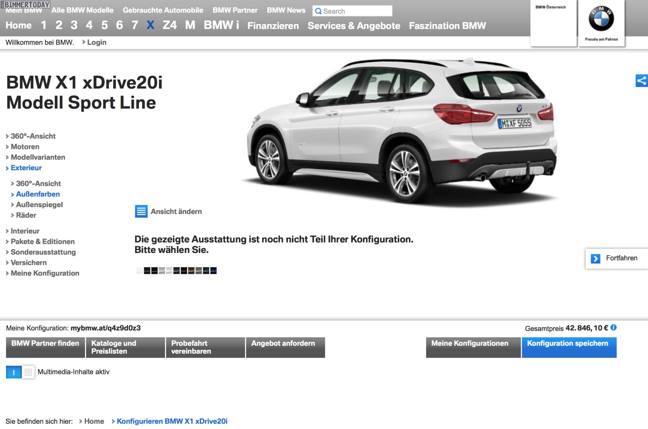Click the Login link
The height and width of the screenshot is (429, 648).
(x=97, y=43)
